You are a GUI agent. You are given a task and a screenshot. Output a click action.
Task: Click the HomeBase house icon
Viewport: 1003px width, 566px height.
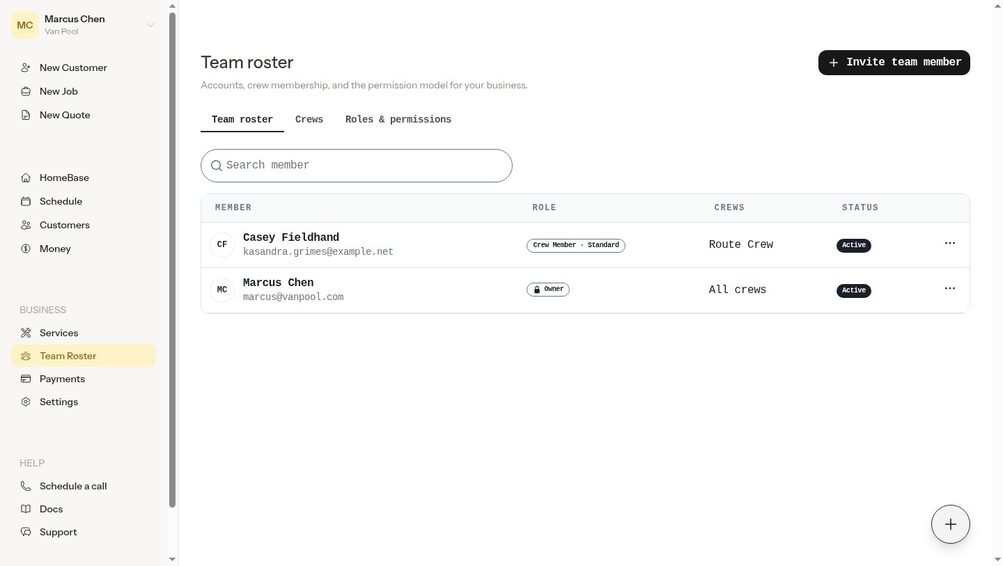[26, 178]
